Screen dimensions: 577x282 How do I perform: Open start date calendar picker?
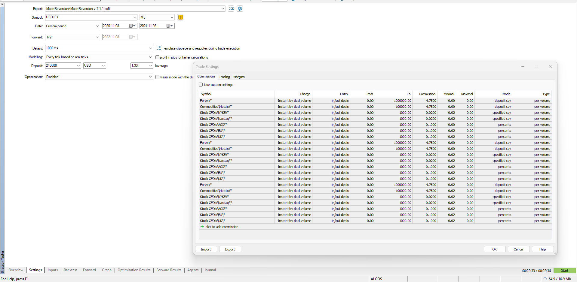coord(132,26)
